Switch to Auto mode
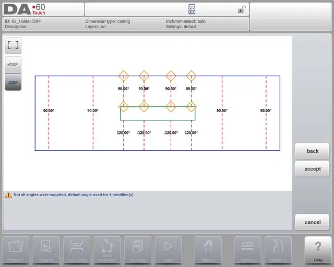 click(x=168, y=249)
